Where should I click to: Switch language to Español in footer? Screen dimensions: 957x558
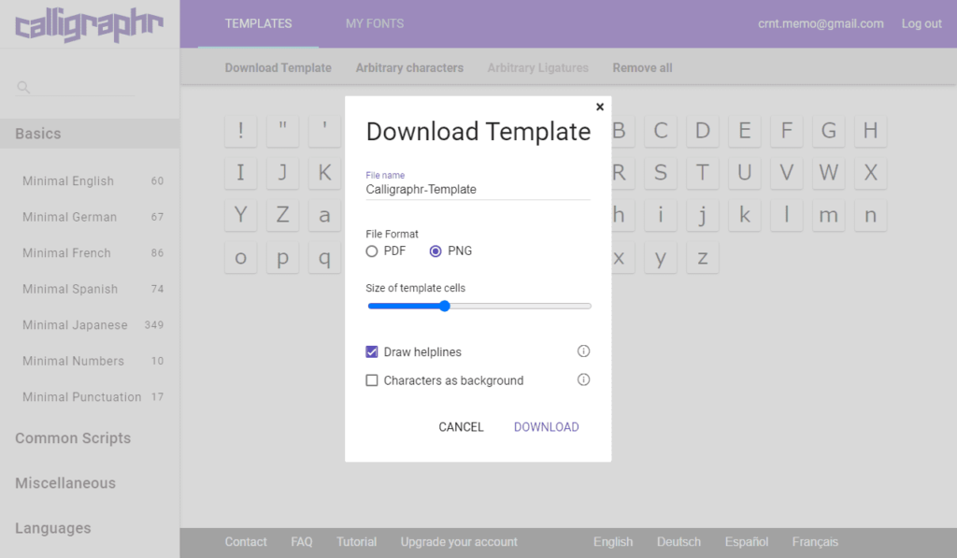click(747, 541)
